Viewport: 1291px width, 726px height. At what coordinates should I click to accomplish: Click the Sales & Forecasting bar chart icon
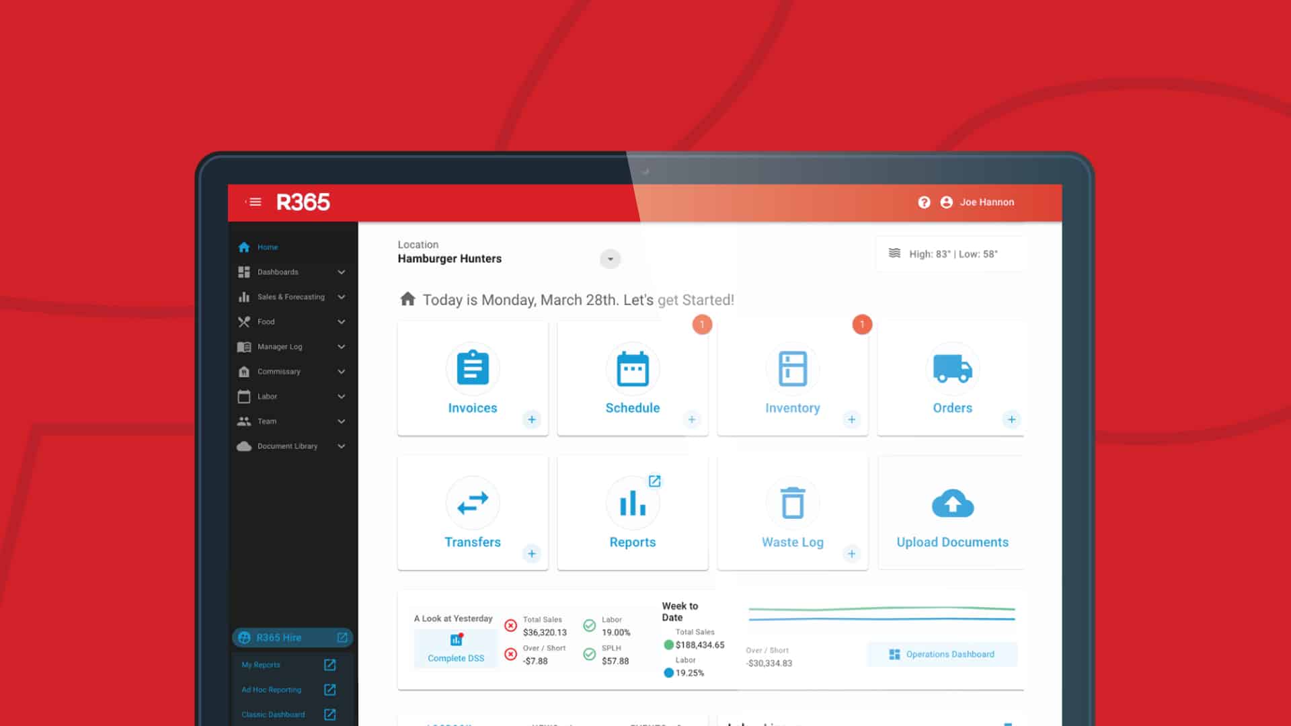(244, 297)
